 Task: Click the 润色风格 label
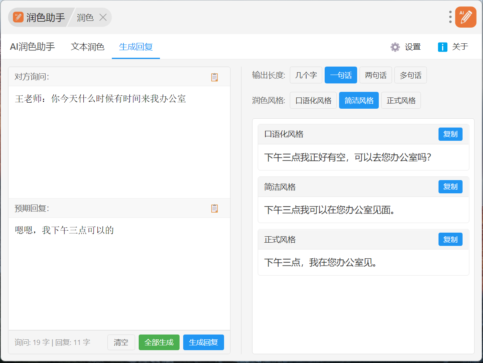pos(269,100)
